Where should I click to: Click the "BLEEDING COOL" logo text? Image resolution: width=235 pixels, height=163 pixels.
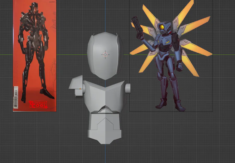(38, 104)
